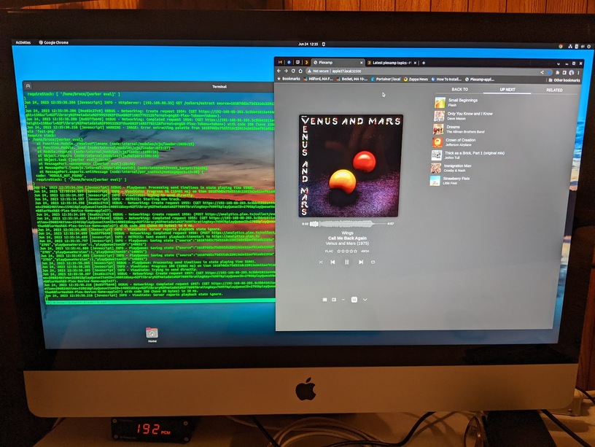Screen dimensions: 595x447
Task: Open the Google Chrome app menu
Action: coord(53,42)
